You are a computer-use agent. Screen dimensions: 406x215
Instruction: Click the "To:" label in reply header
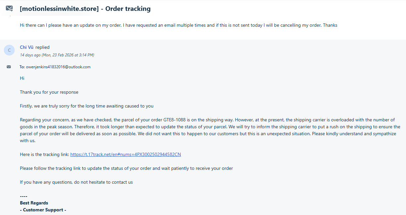22,67
